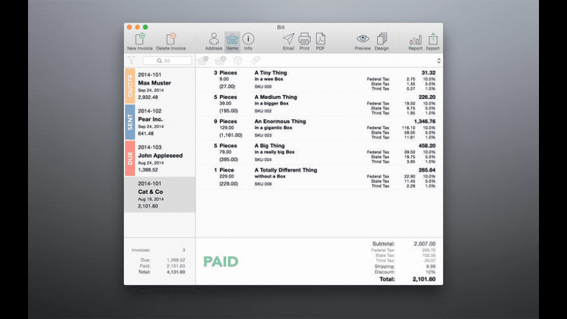Add item with basket plus icon

click(203, 61)
